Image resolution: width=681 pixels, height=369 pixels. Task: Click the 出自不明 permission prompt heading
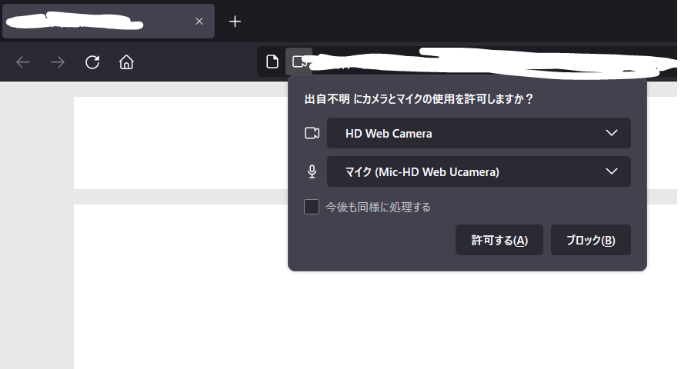click(419, 99)
